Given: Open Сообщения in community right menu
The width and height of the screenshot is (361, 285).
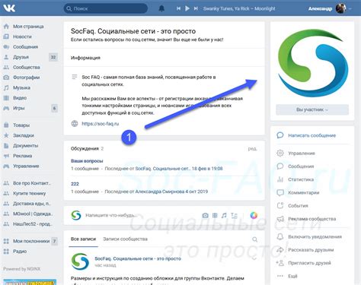Looking at the screenshot, I should 301,166.
